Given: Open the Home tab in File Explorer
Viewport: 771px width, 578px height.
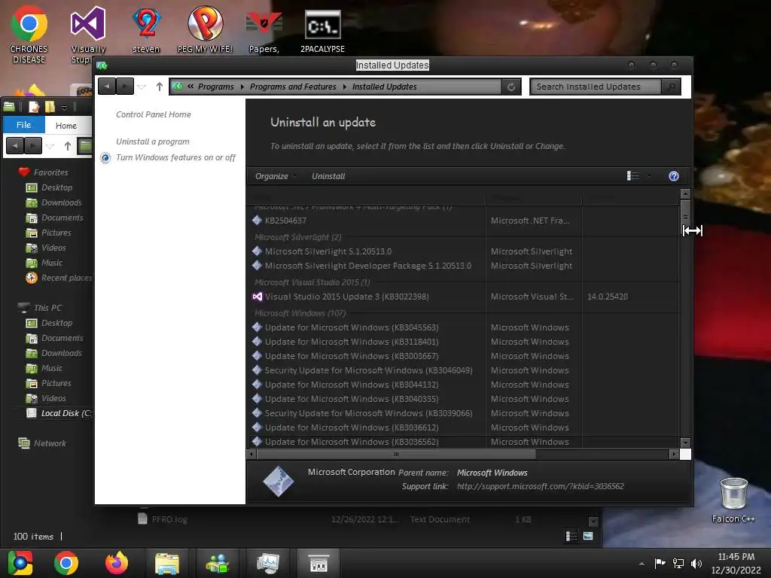Looking at the screenshot, I should (x=66, y=126).
